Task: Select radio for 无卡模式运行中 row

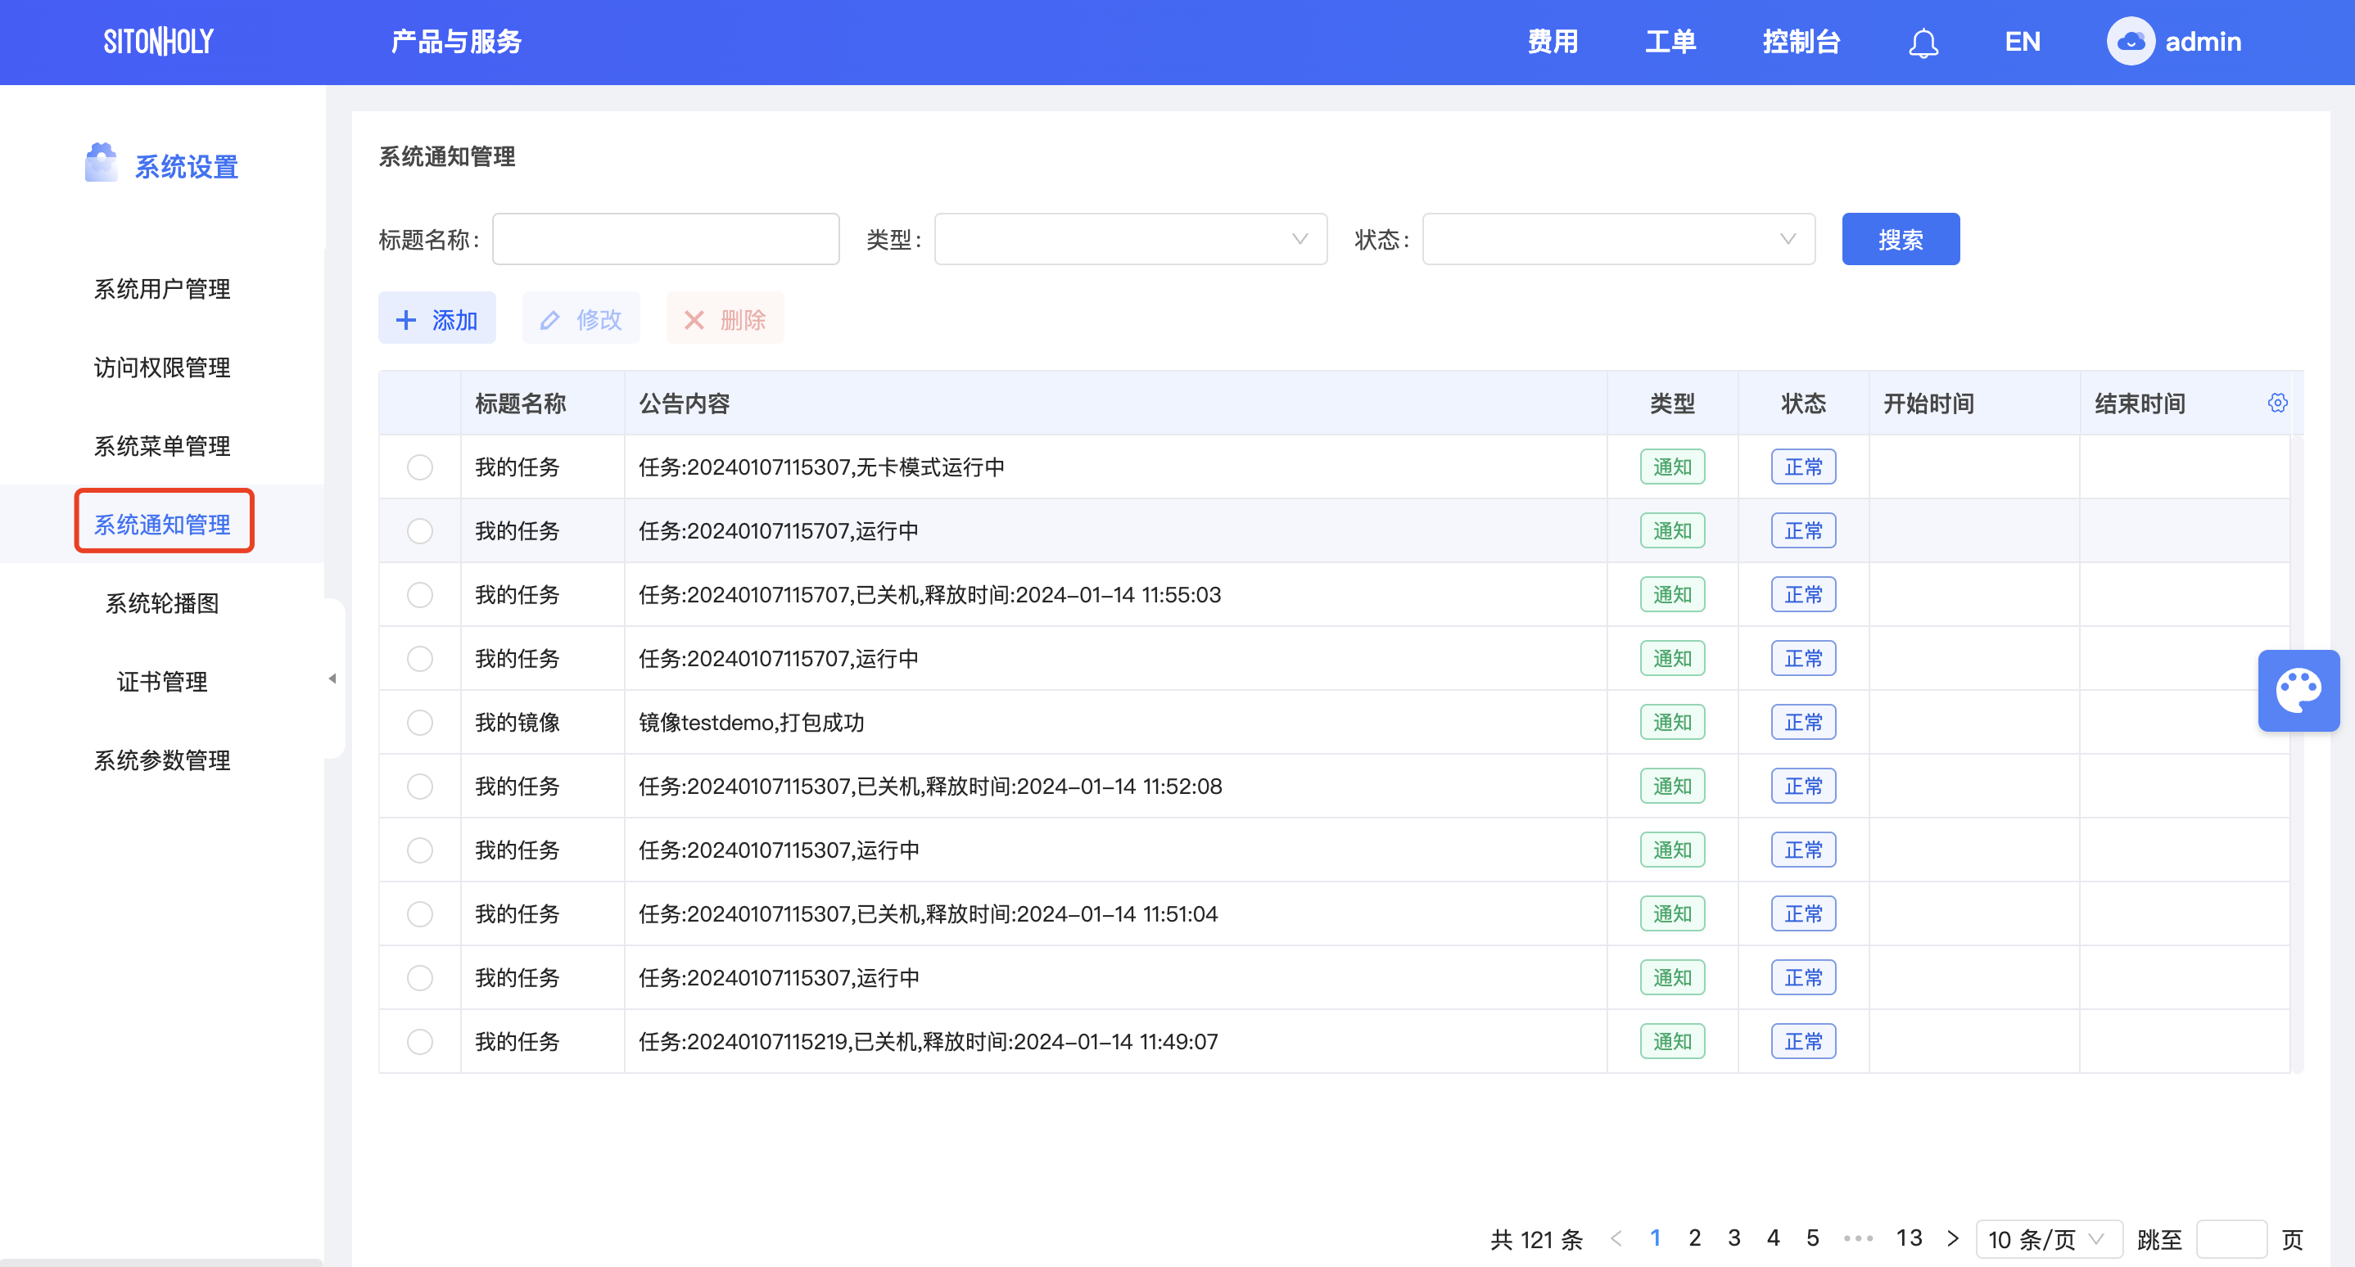Action: 419,467
